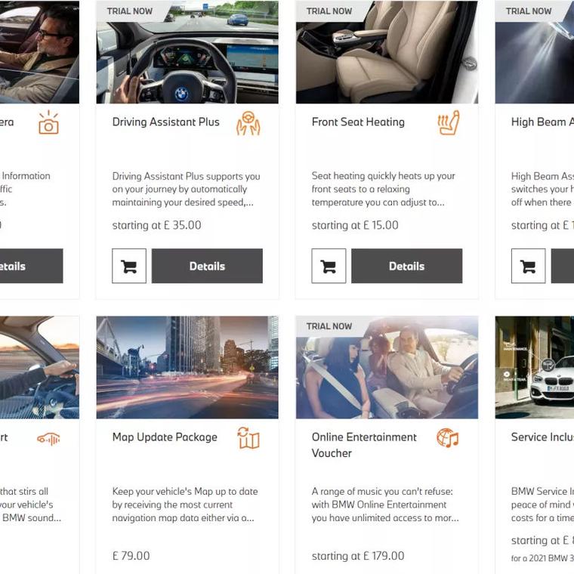574x574 pixels.
Task: Click the steering wheel hands icon
Action: (x=248, y=123)
